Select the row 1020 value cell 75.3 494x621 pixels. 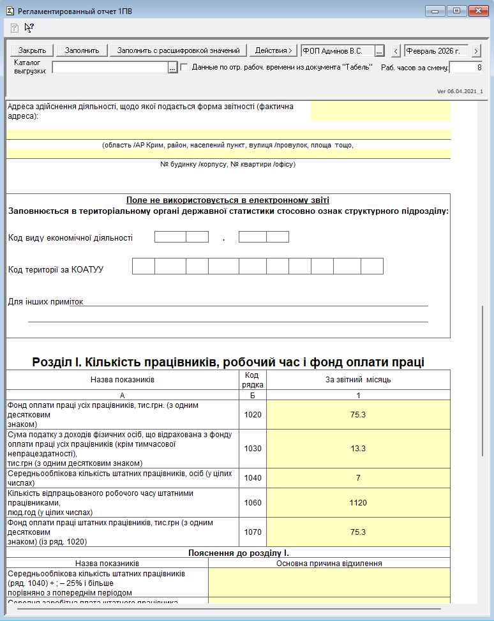[358, 414]
